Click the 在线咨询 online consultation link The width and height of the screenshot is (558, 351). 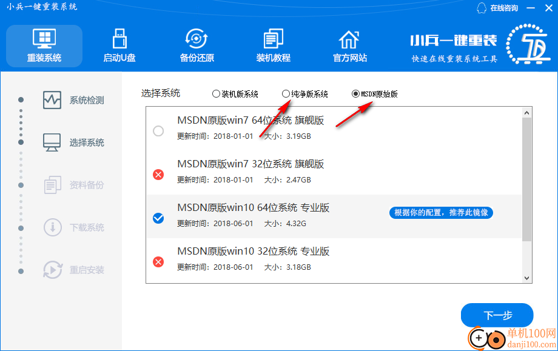tap(504, 8)
